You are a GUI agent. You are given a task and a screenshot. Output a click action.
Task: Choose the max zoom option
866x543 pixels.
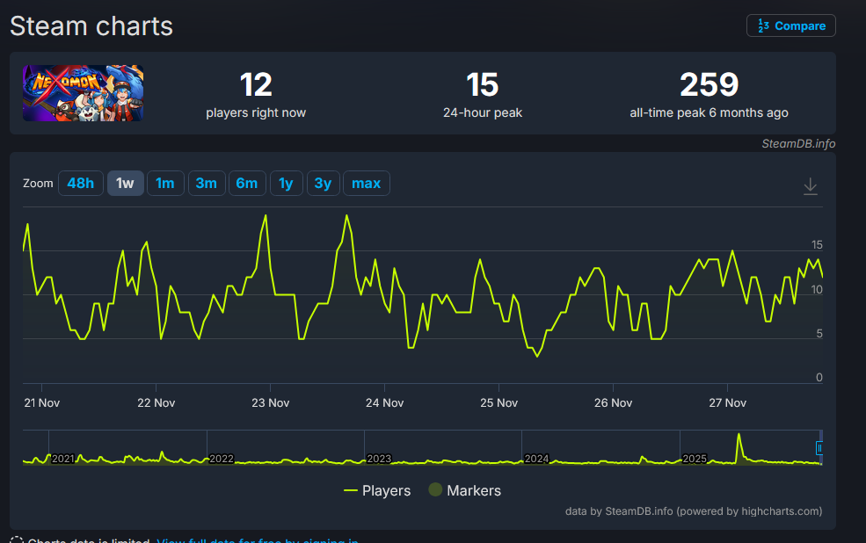click(366, 184)
